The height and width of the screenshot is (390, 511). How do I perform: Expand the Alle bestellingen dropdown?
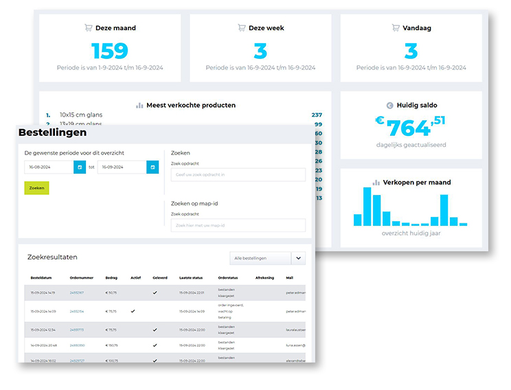pos(298,258)
